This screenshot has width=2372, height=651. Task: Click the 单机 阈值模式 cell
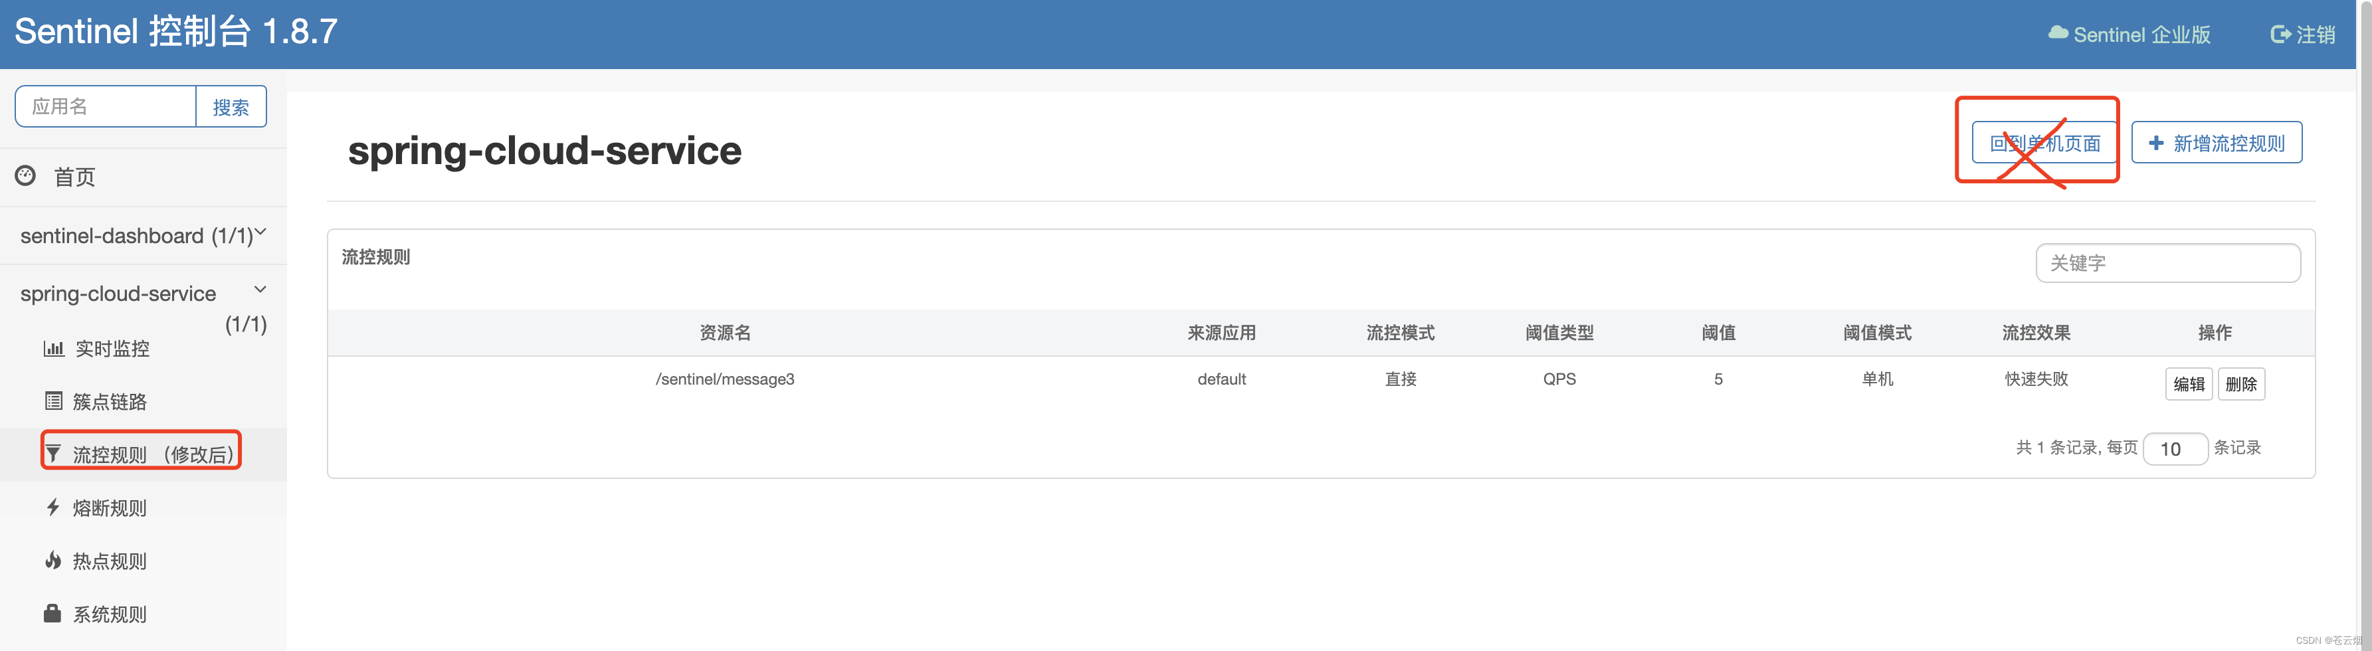(x=1878, y=379)
